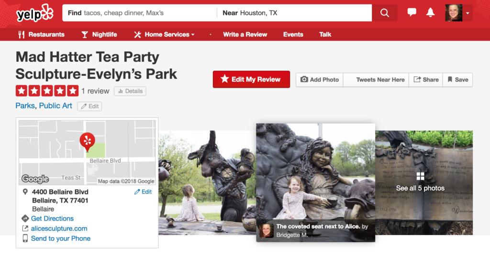Viewport: 490px width, 255px height.
Task: Go to the Yelp logo homepage
Action: 35,13
